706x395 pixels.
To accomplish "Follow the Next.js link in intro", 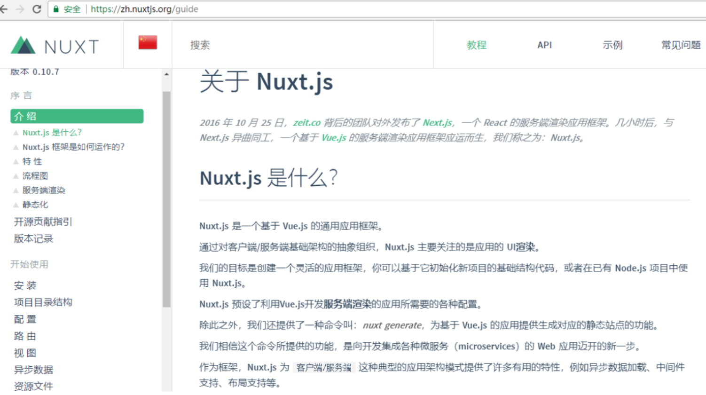I will click(x=437, y=123).
